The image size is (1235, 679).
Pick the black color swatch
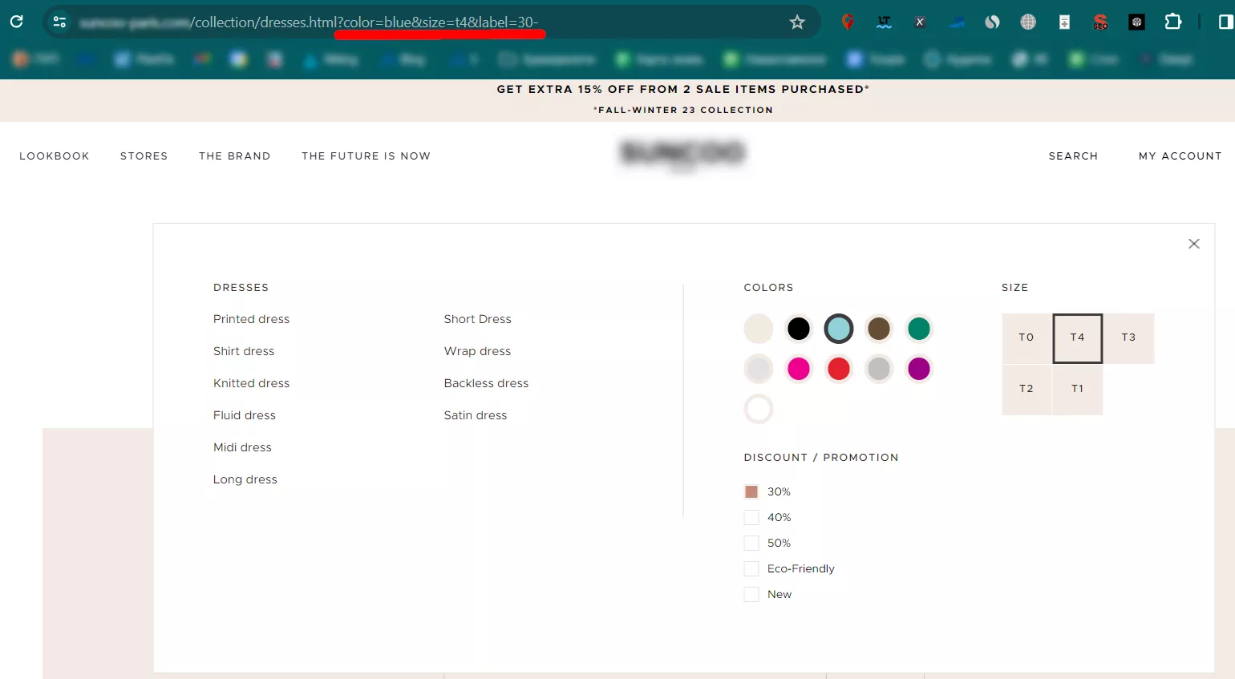pyautogui.click(x=799, y=329)
